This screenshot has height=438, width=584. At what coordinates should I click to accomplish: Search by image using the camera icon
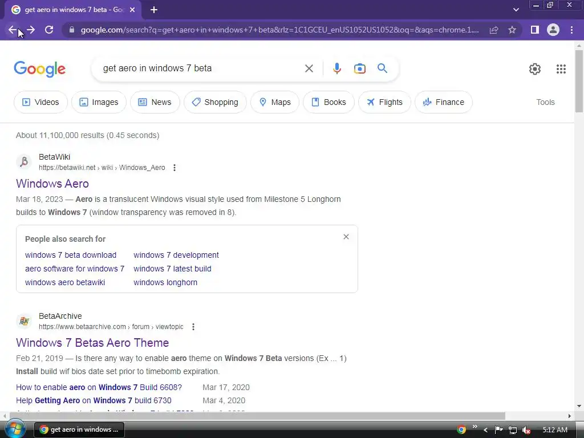pyautogui.click(x=360, y=68)
